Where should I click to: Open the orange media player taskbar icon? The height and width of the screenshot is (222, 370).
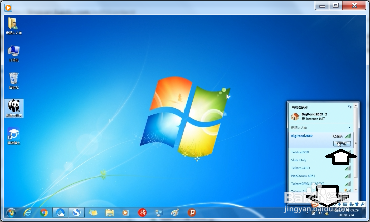(125, 213)
